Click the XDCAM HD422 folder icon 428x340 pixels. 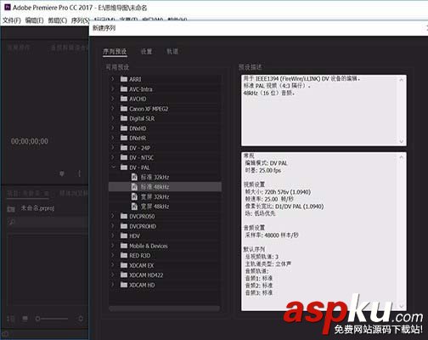[x=124, y=275]
